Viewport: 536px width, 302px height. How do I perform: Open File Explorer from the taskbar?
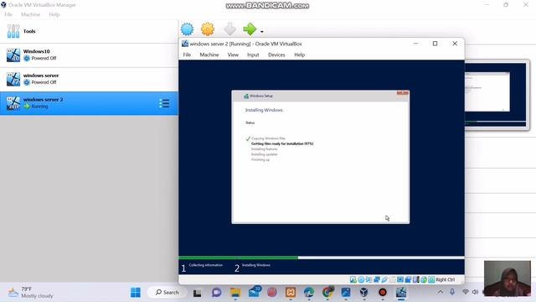point(235,293)
